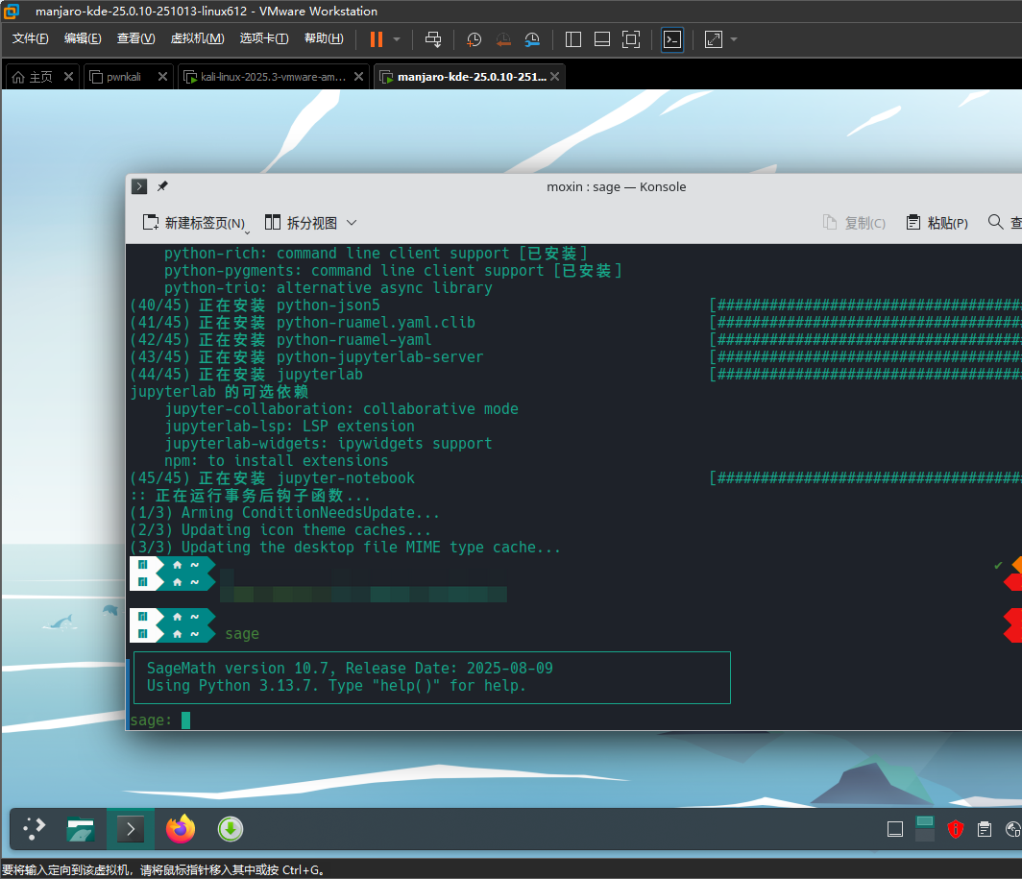The width and height of the screenshot is (1022, 879).
Task: Click the revert to snapshot icon
Action: coord(503,39)
